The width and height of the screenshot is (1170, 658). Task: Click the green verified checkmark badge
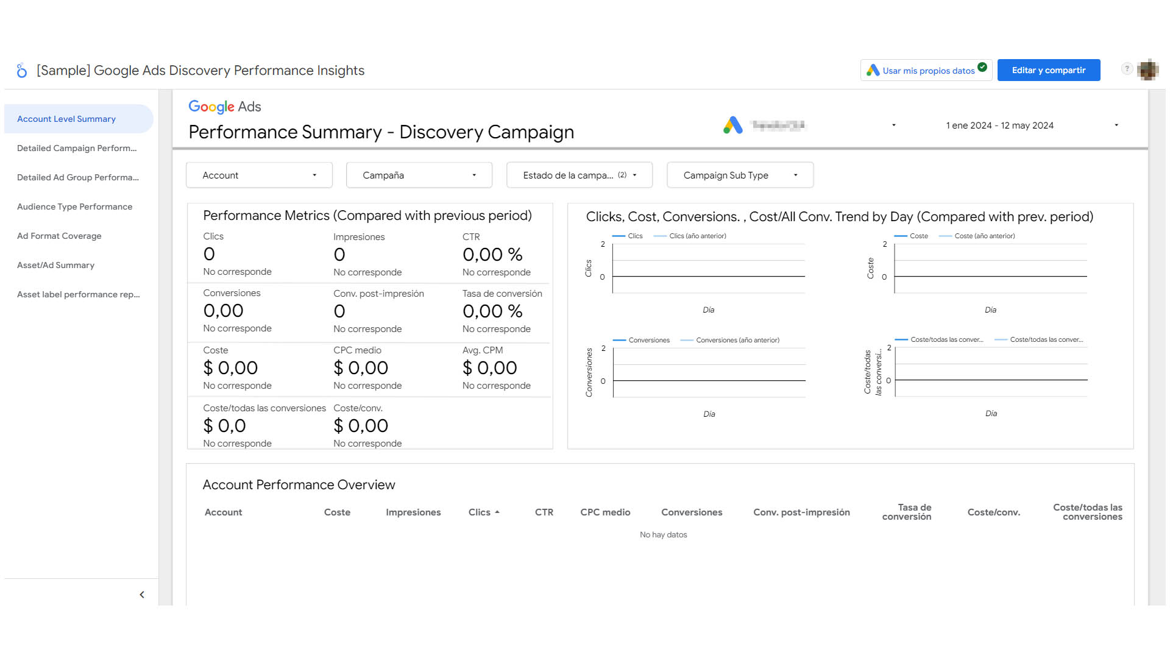tap(982, 67)
